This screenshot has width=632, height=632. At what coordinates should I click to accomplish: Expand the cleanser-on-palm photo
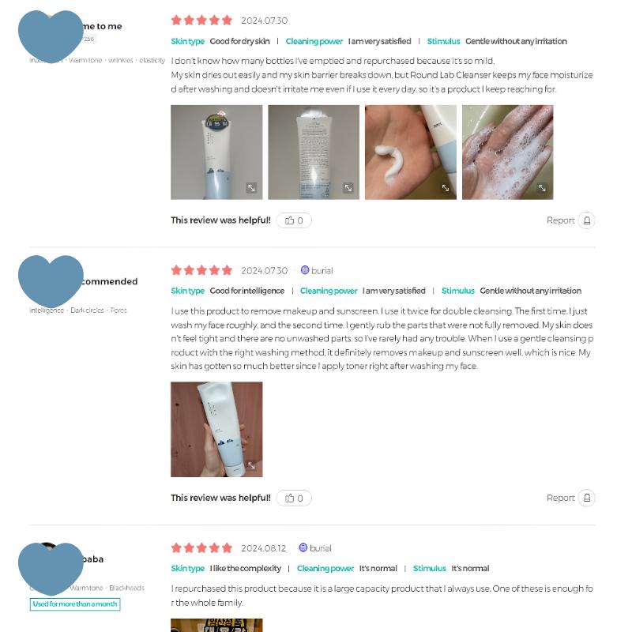pos(446,188)
